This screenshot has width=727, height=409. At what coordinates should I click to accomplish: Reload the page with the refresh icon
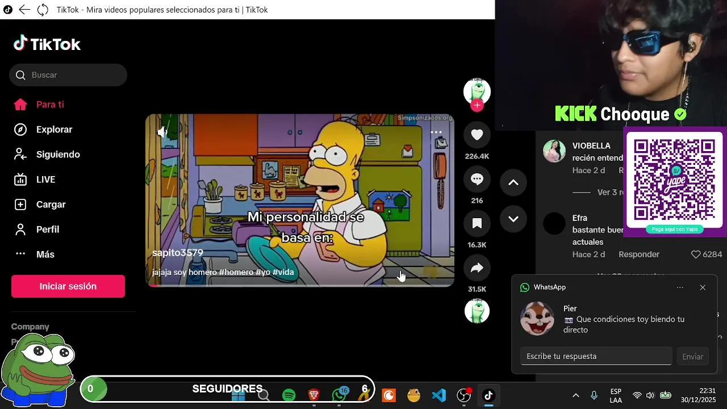point(43,10)
